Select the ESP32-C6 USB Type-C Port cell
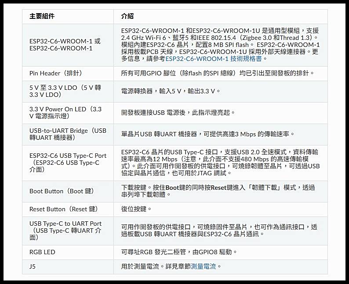 68,163
